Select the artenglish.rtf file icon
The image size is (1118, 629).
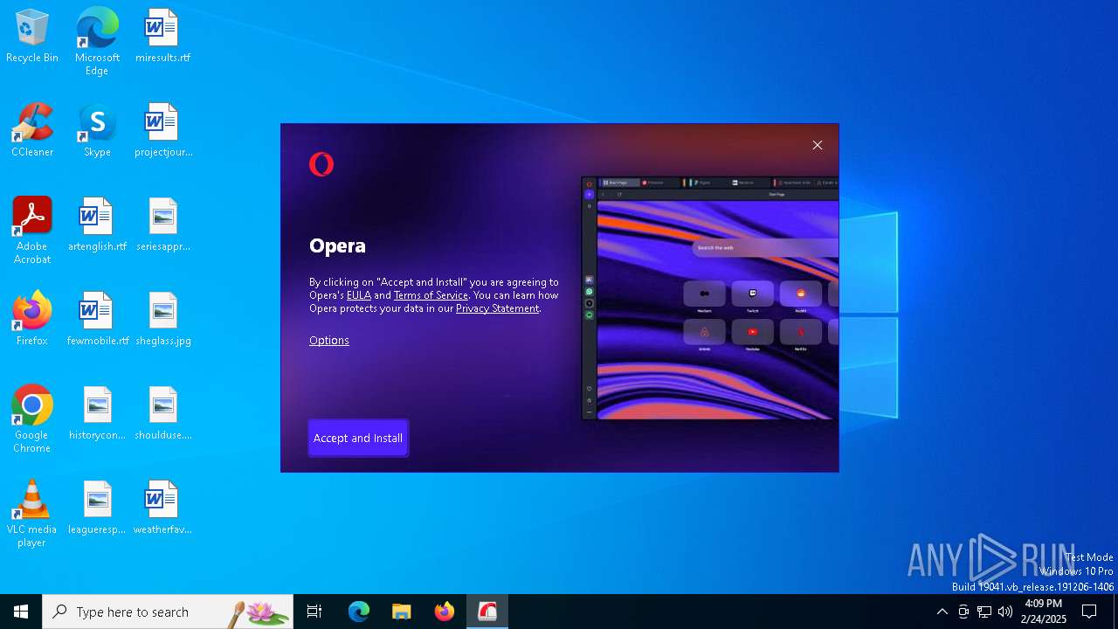tap(97, 225)
